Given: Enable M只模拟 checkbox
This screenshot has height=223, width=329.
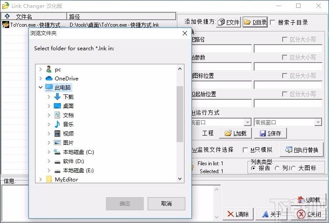Looking at the screenshot, I should [245, 150].
